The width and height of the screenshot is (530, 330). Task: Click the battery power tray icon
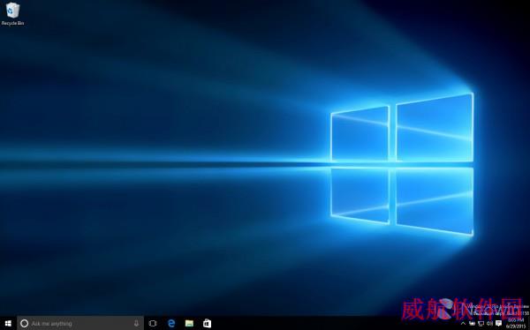click(473, 324)
